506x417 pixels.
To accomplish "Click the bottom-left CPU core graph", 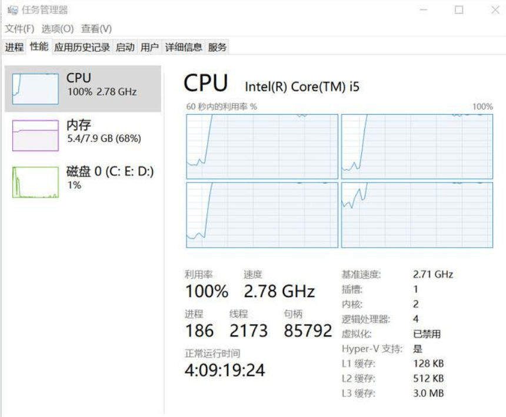I will coord(262,215).
